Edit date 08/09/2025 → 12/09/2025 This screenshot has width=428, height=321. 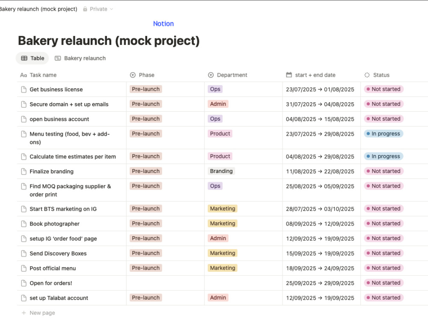(320, 223)
